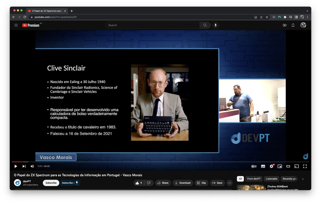Open a new browser tab
This screenshot has height=203, width=321.
72,11
